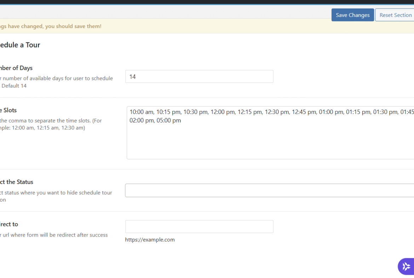Click the Select the Status label
The height and width of the screenshot is (278, 414).
[17, 182]
